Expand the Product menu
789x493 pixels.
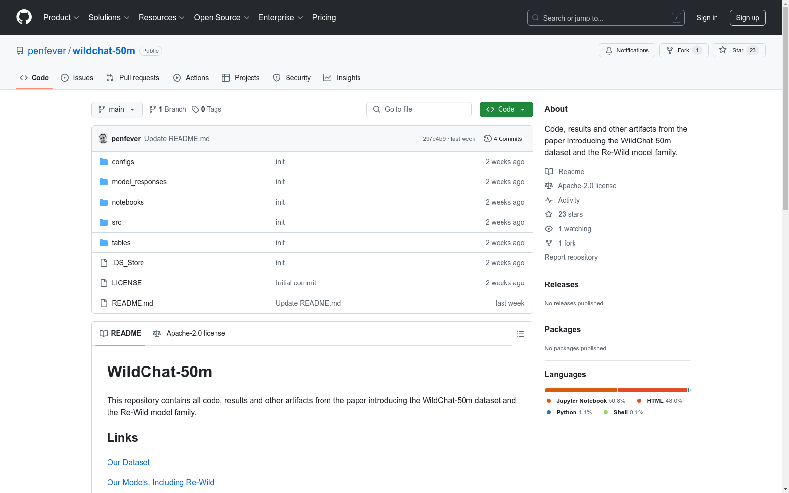(61, 18)
